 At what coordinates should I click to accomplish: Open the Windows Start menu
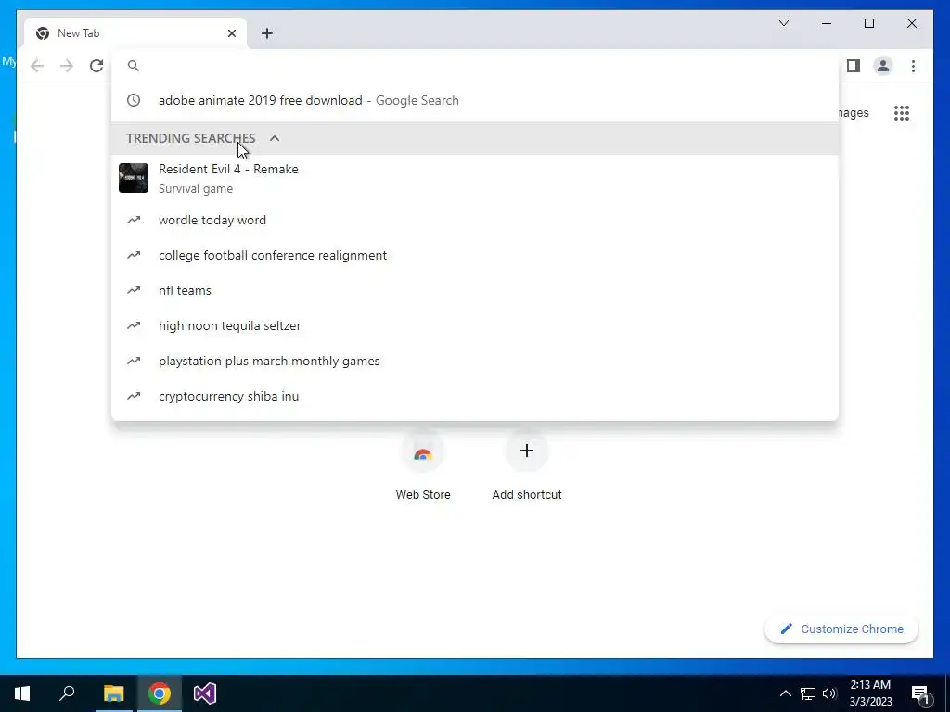tap(22, 693)
